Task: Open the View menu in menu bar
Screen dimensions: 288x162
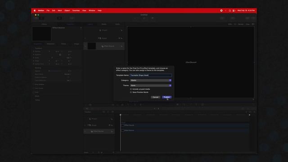Action: pos(84,10)
